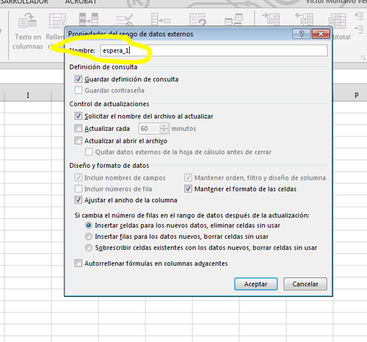Open the Análisis de hipótesis icon
The width and height of the screenshot is (367, 342).
tap(198, 20)
